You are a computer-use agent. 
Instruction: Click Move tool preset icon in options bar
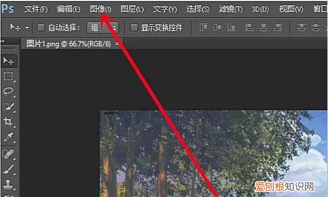click(15, 27)
